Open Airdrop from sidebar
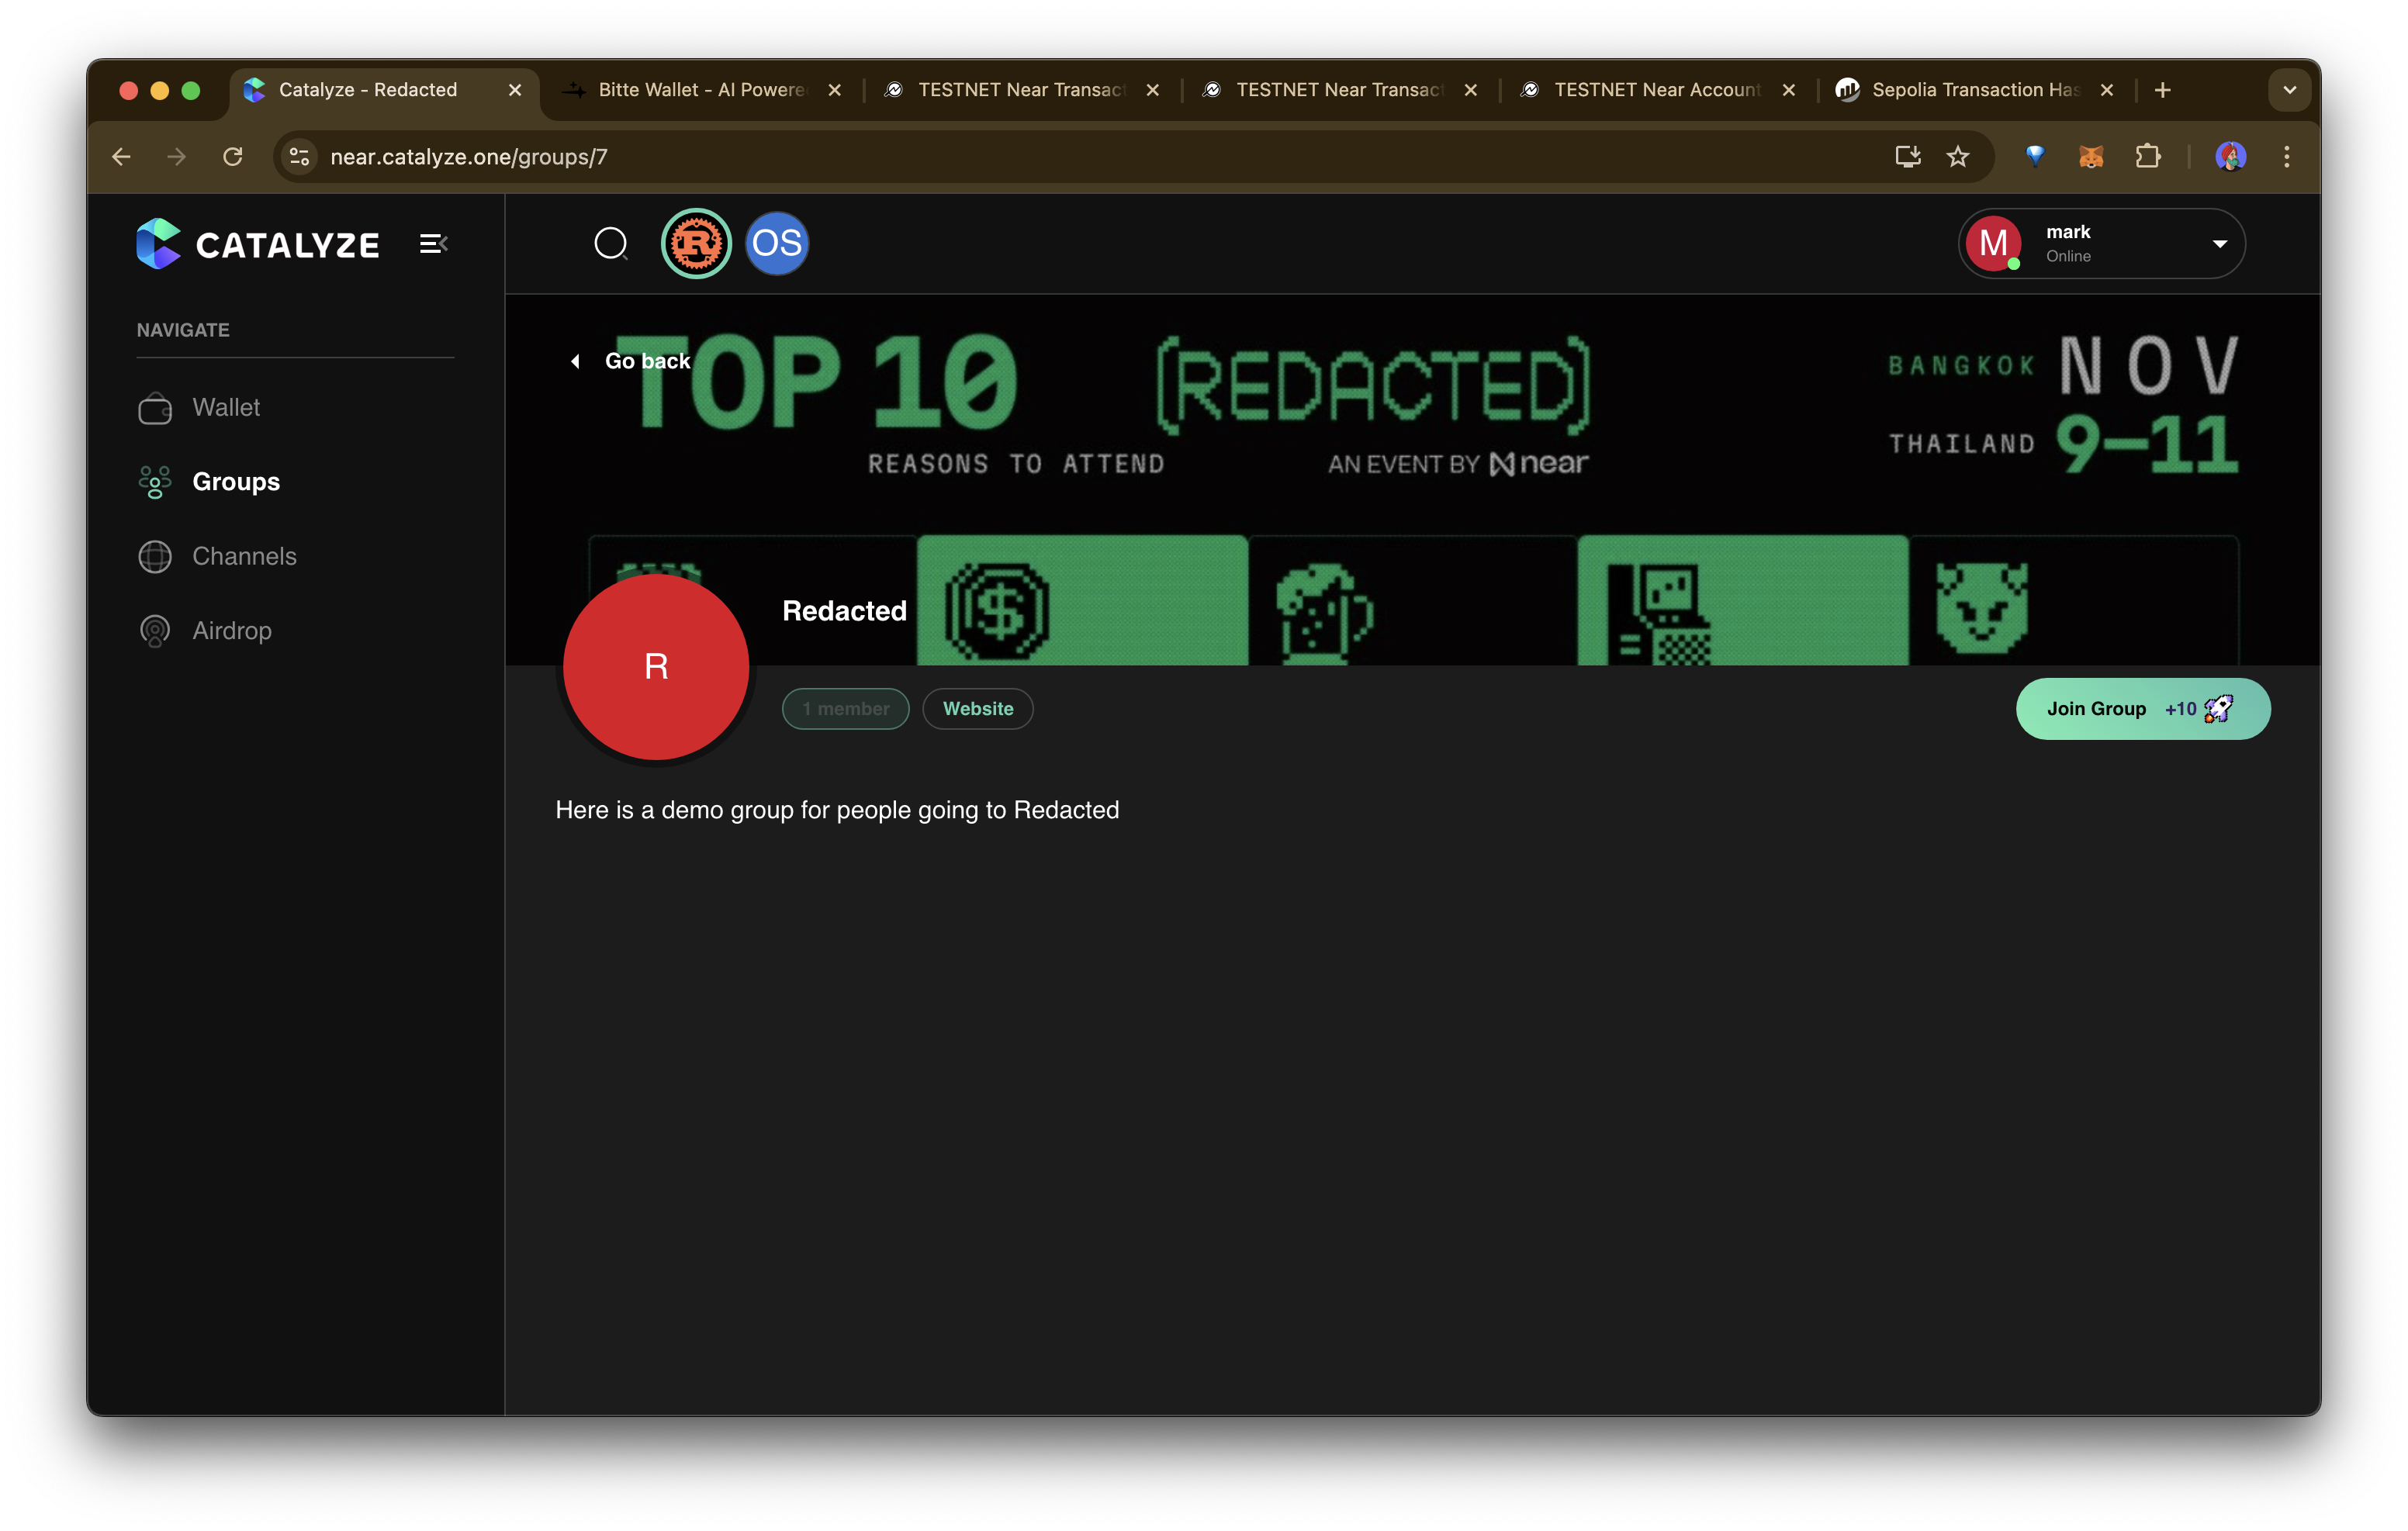Image resolution: width=2408 pixels, height=1531 pixels. 231,631
